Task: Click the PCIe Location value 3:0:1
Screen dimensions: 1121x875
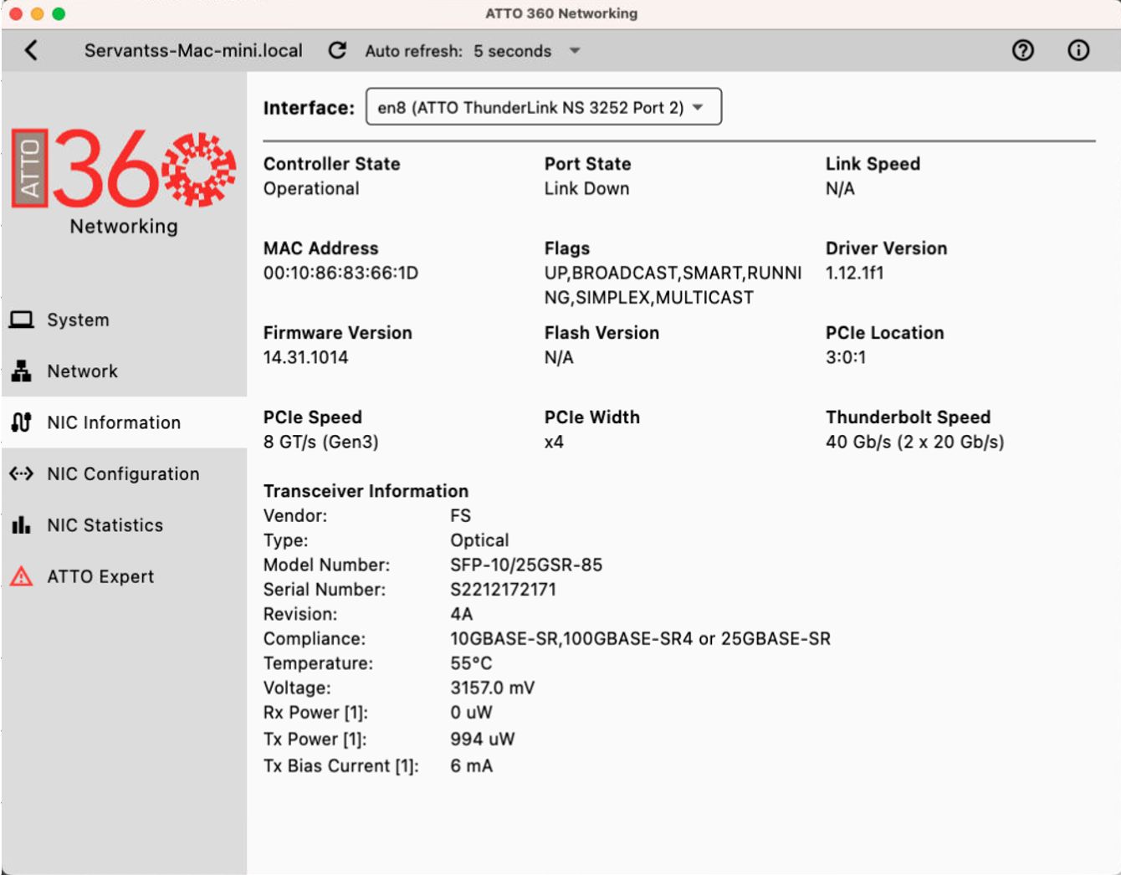Action: (846, 357)
